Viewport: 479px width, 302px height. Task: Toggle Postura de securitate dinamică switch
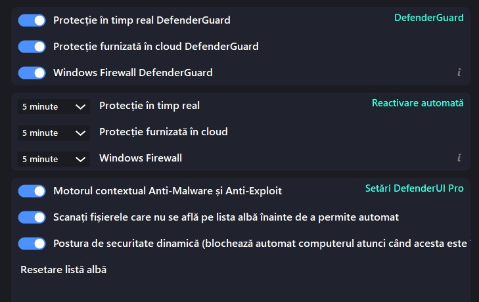[32, 244]
